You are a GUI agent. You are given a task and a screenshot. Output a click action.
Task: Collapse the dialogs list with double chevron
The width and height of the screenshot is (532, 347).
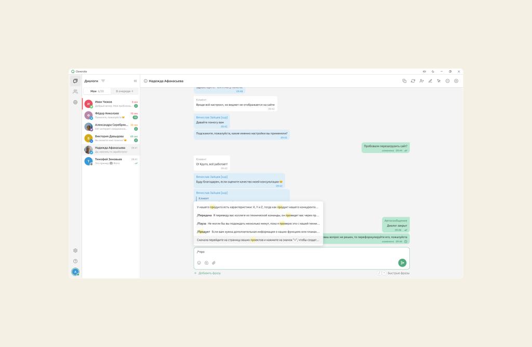coord(136,81)
